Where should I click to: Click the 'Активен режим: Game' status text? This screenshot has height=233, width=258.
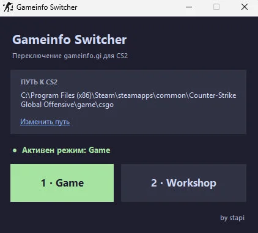66,150
